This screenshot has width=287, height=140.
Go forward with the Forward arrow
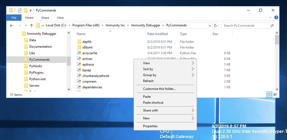(x=19, y=25)
